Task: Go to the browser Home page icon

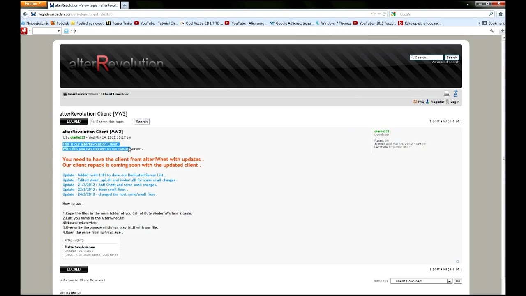Action: 501,14
